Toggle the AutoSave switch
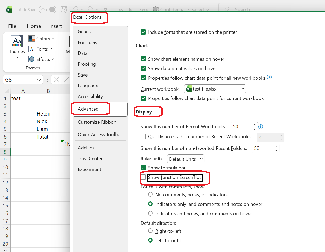325x252 pixels. pyautogui.click(x=47, y=9)
